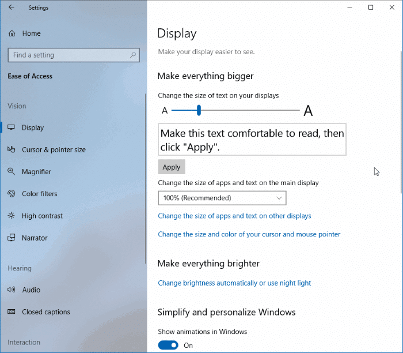Click the Apply button
403x353 pixels.
click(x=172, y=167)
